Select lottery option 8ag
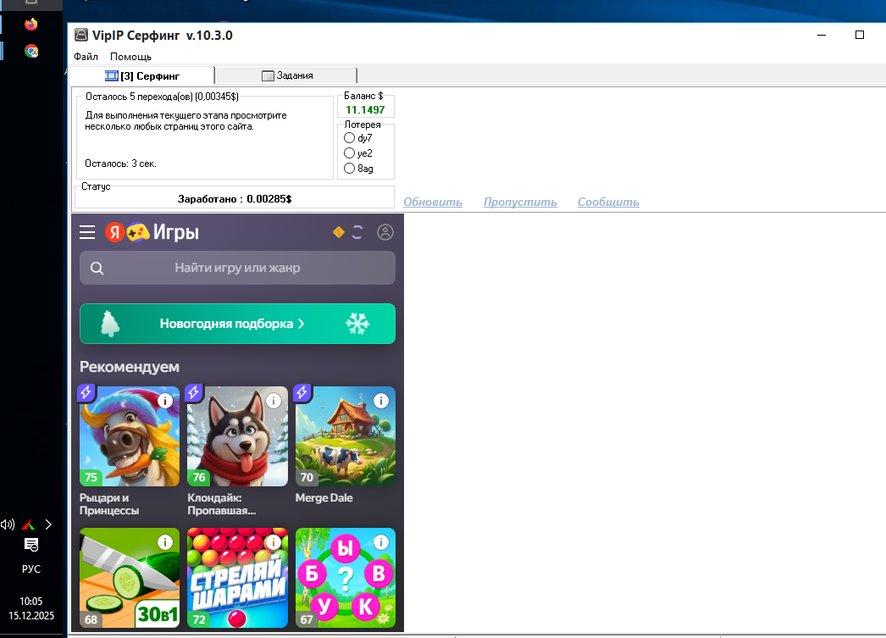886x638 pixels. (x=349, y=169)
